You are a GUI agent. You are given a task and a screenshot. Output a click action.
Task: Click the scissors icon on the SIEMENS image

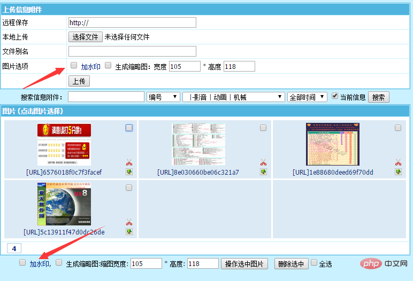click(x=129, y=222)
